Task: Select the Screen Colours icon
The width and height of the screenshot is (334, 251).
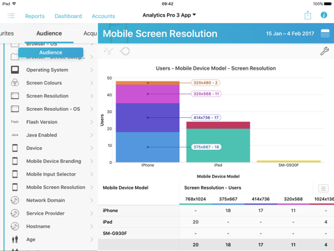Action: (15, 83)
